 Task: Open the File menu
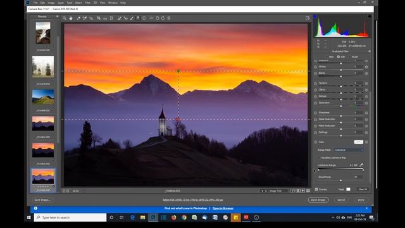click(35, 3)
